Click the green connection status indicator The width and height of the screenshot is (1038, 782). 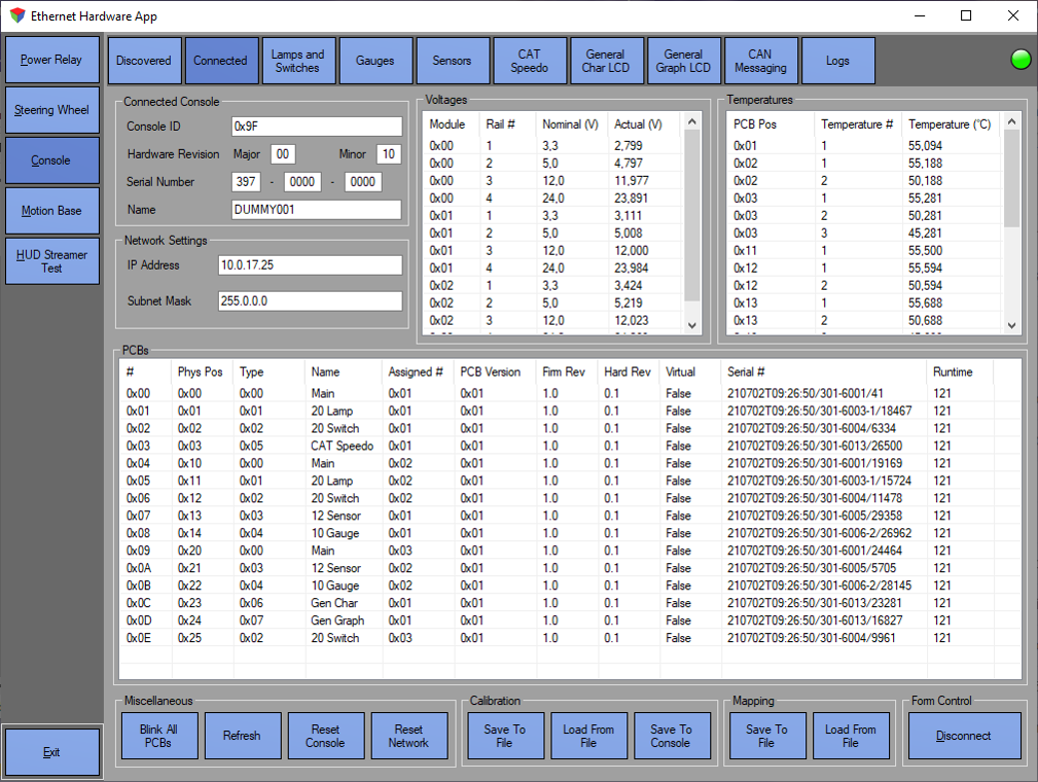point(1020,60)
